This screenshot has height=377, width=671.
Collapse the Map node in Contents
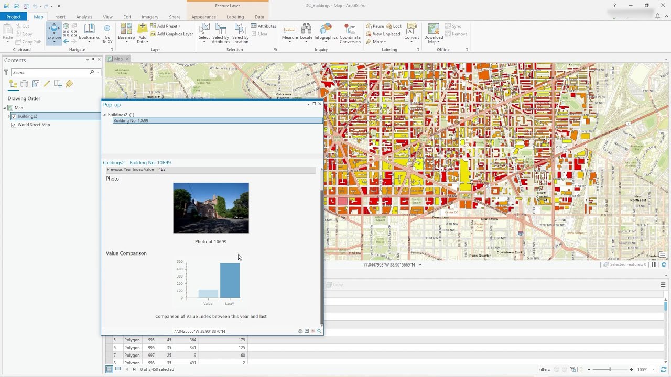5,108
